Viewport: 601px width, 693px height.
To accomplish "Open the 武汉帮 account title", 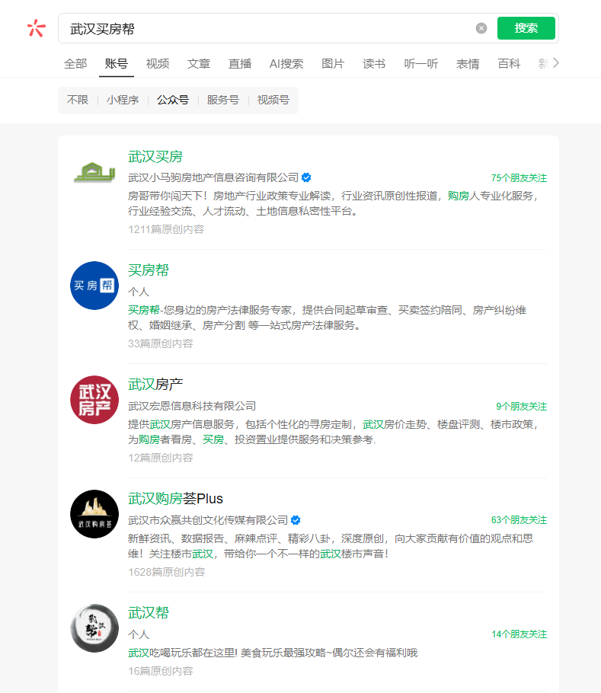I will 149,613.
